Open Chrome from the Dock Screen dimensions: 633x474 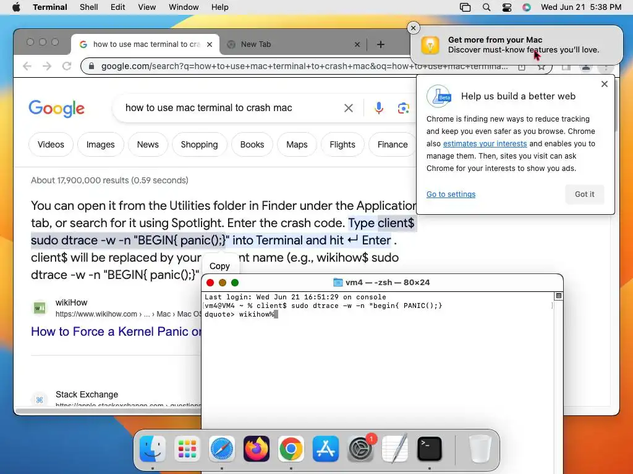291,449
